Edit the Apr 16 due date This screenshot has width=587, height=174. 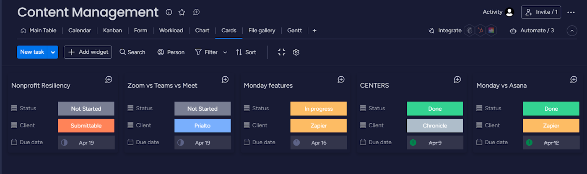point(319,143)
